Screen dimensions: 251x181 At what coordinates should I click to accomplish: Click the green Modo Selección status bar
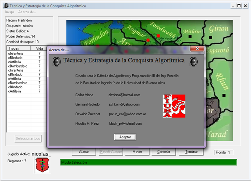tap(149, 162)
